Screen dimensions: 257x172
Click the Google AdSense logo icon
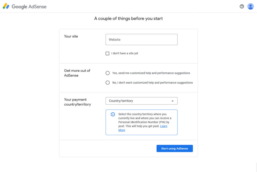pos(6,6)
